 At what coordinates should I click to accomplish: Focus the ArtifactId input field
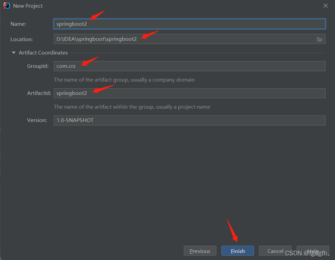pos(190,93)
